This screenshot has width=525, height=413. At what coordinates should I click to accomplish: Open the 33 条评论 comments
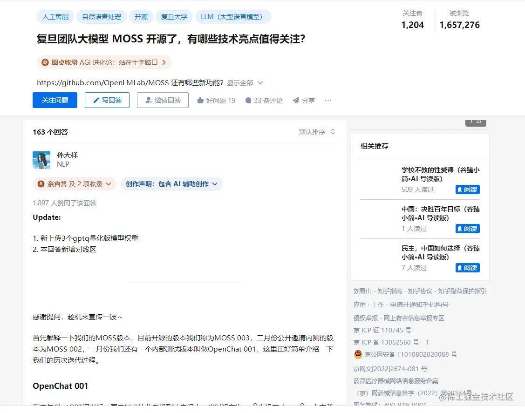tap(264, 101)
